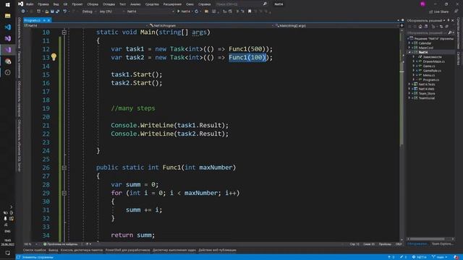Select the Program.cs editor tab
This screenshot has height=260, width=463.
(x=32, y=20)
